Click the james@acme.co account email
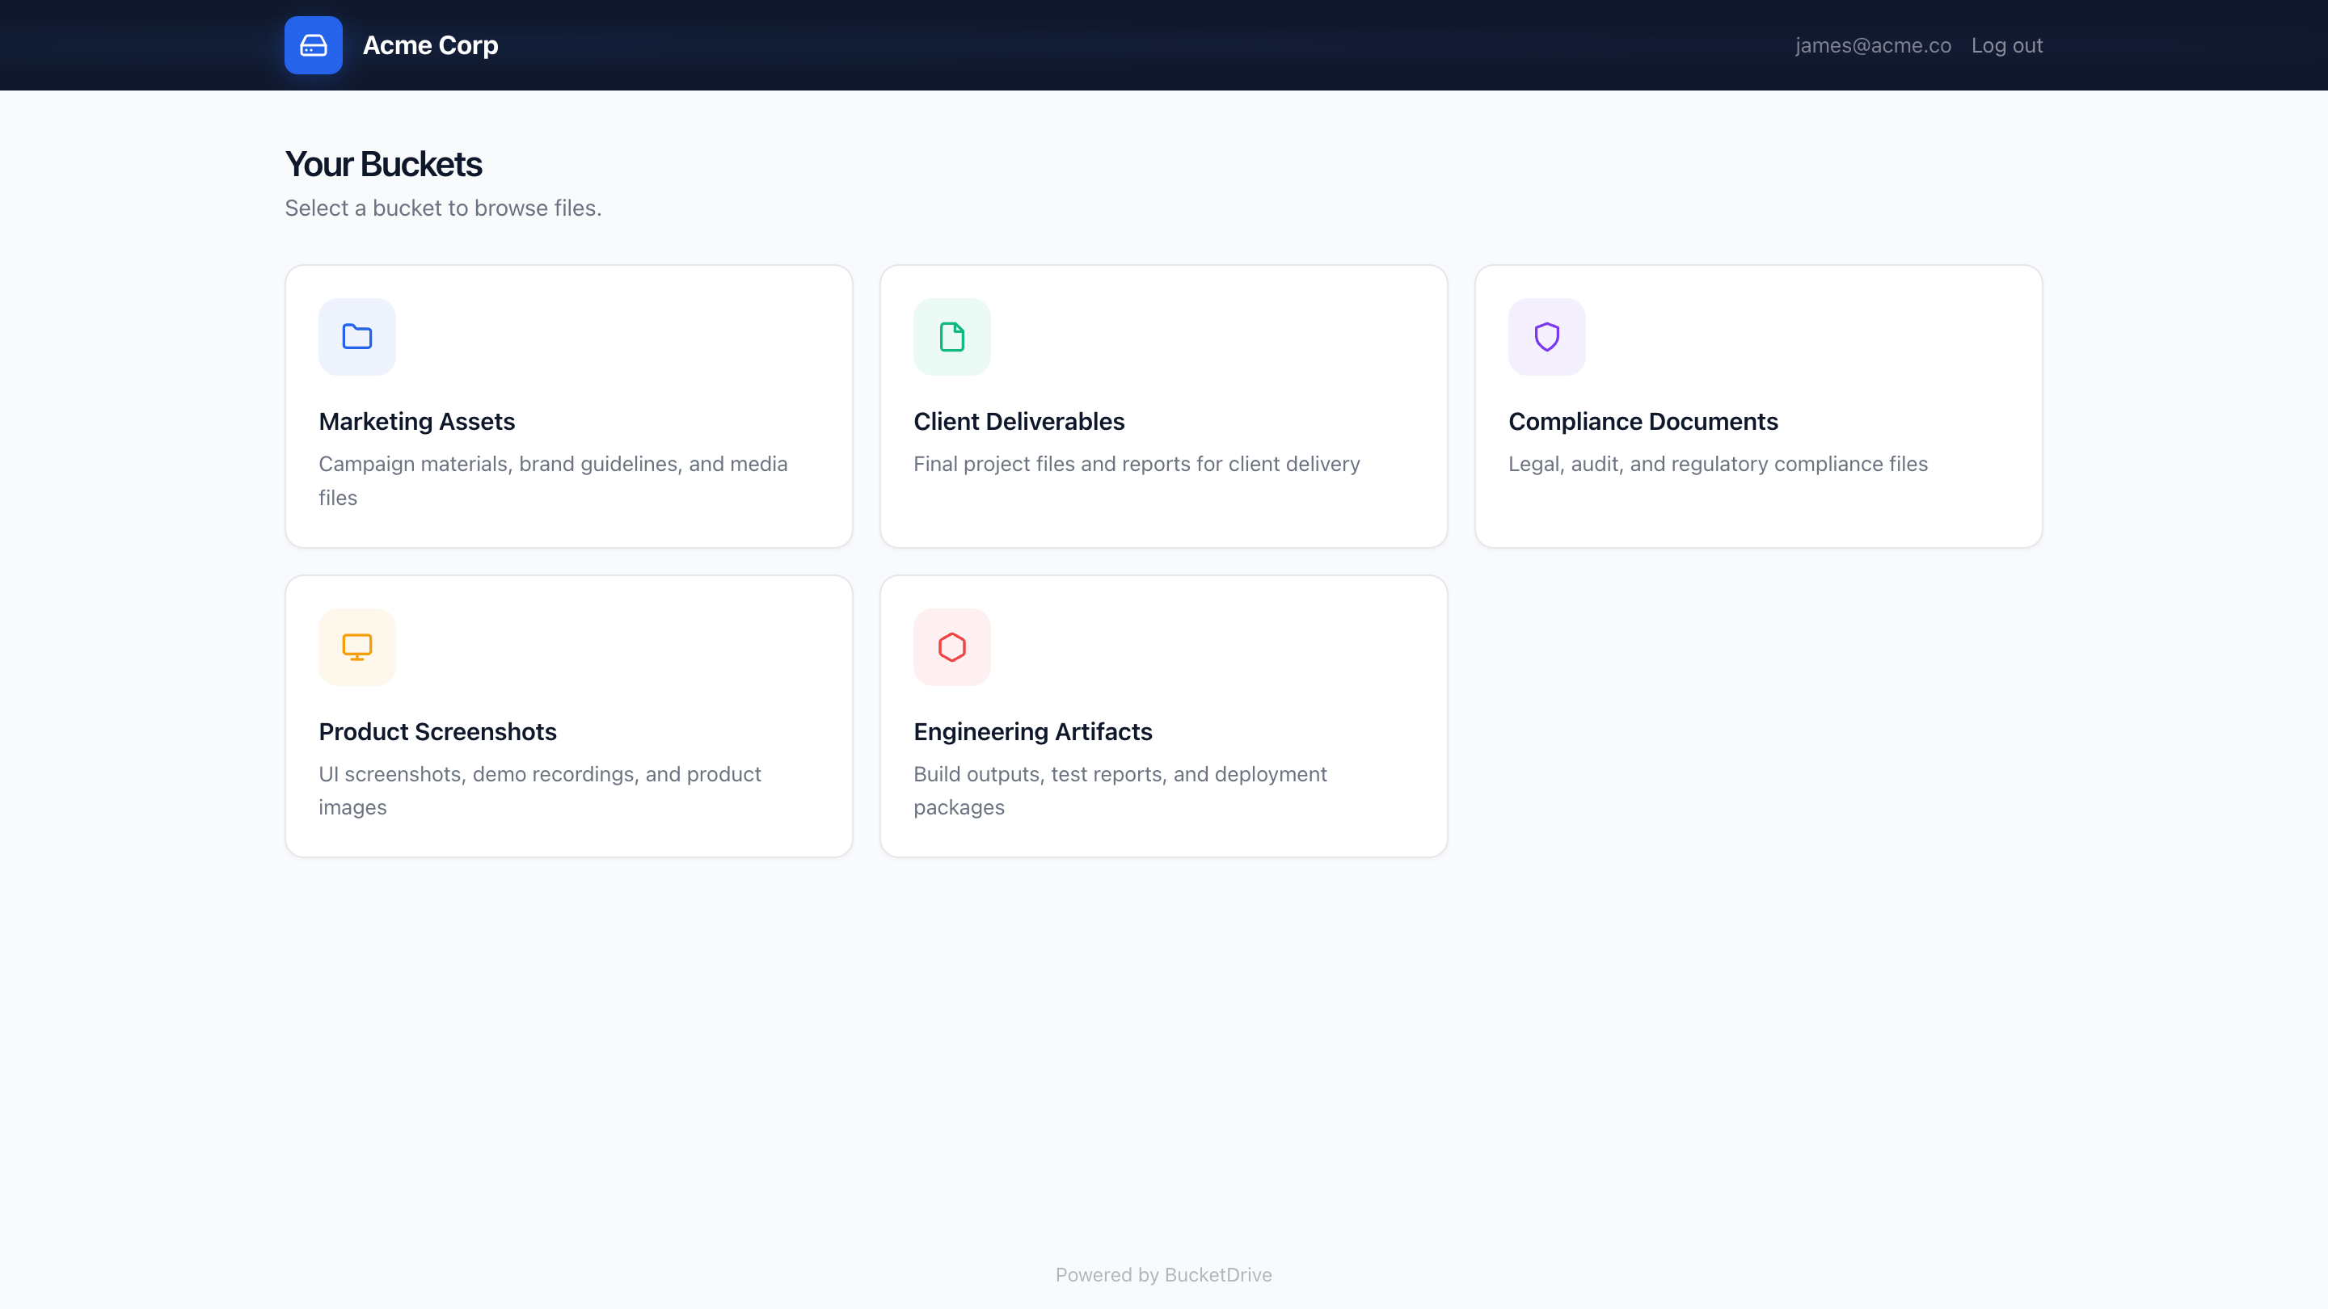 coord(1873,45)
